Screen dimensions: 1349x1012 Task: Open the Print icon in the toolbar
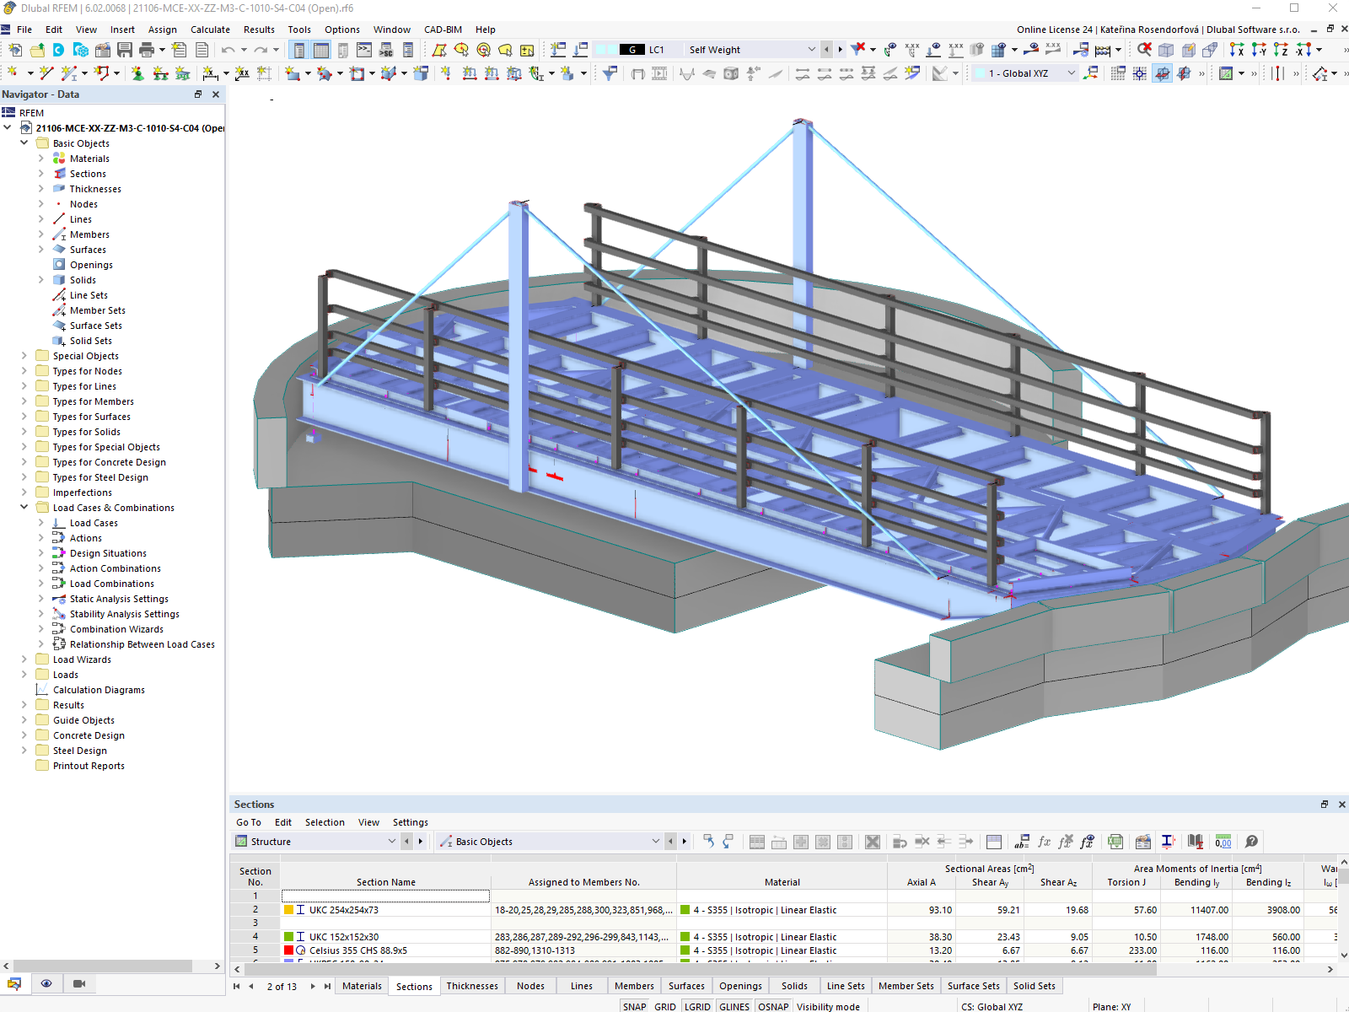click(147, 50)
